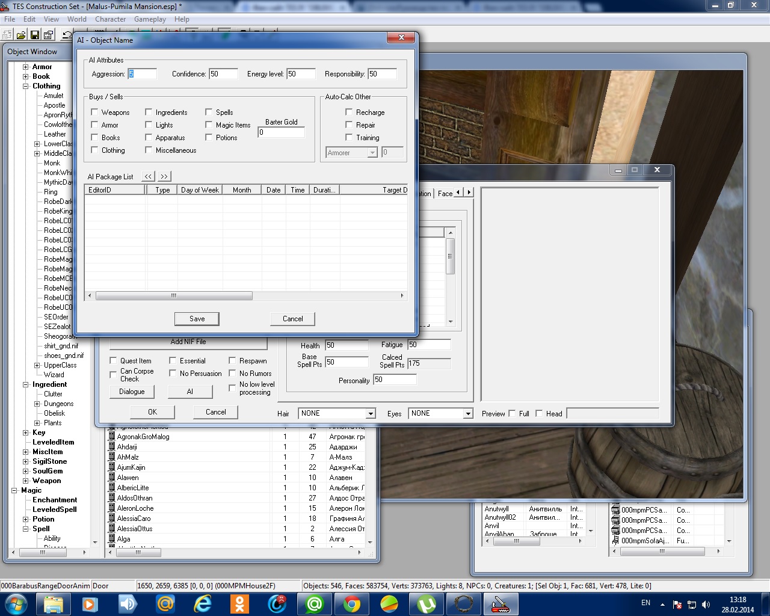
Task: Click the Add NIF File button
Action: tap(188, 342)
